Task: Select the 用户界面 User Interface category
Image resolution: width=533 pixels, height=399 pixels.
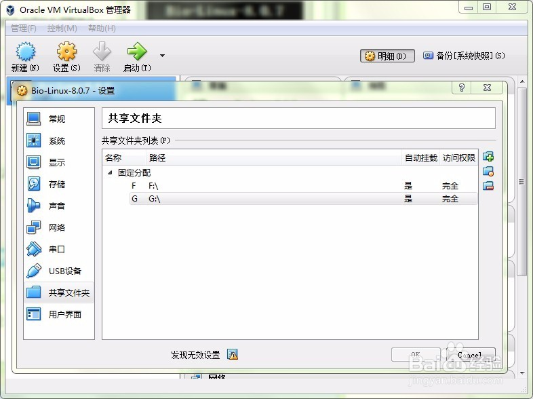Action: (59, 315)
